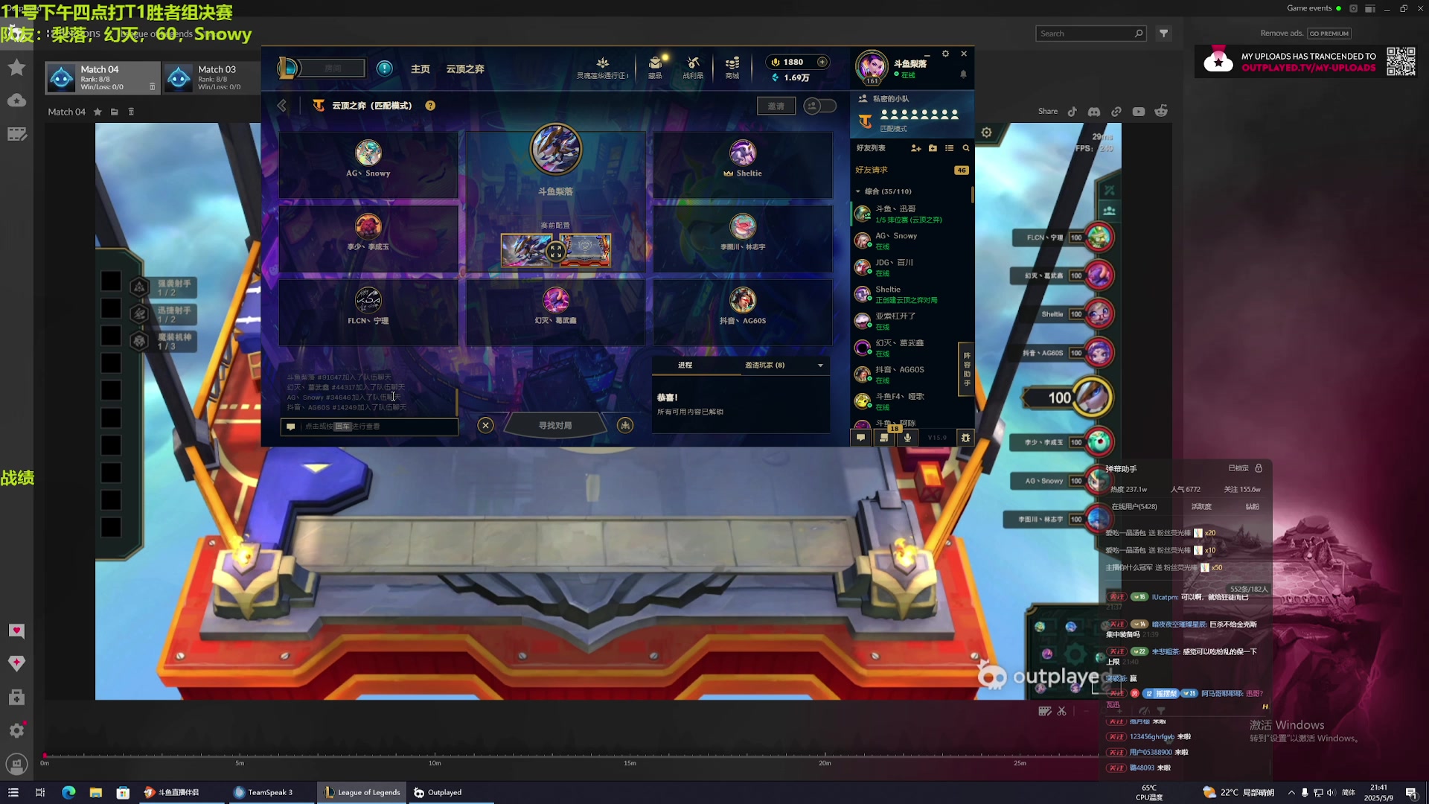
Task: Open the 商城 store icon
Action: coord(732,66)
